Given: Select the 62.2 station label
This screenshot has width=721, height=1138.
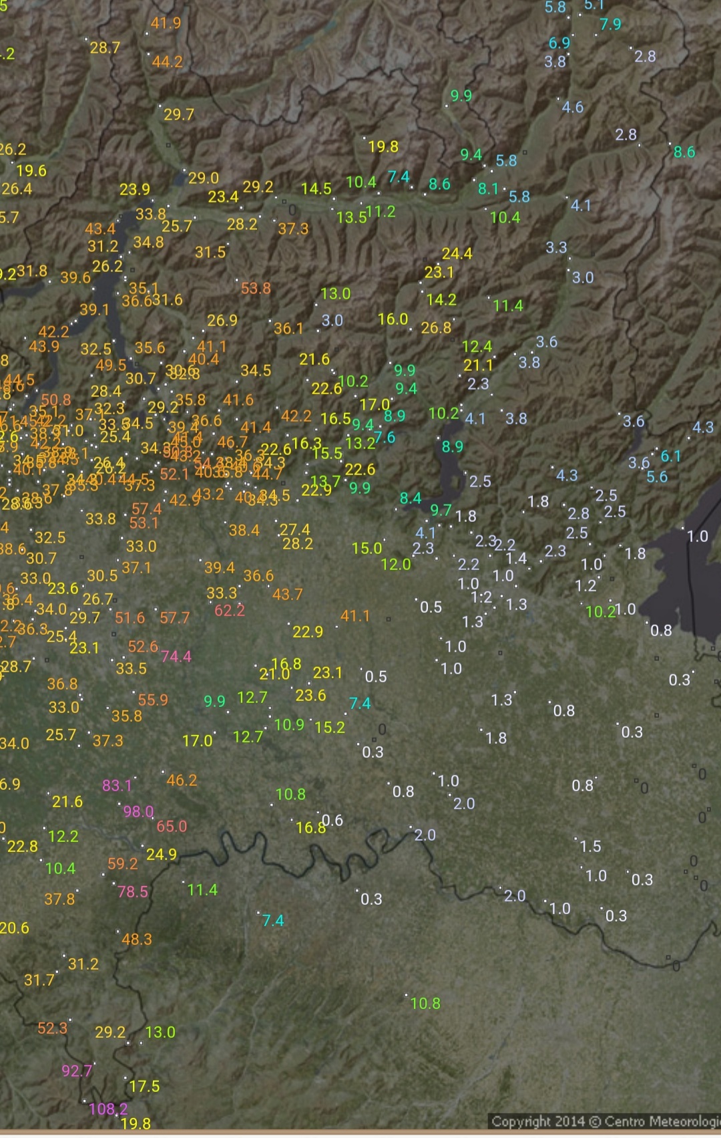Looking at the screenshot, I should [230, 610].
